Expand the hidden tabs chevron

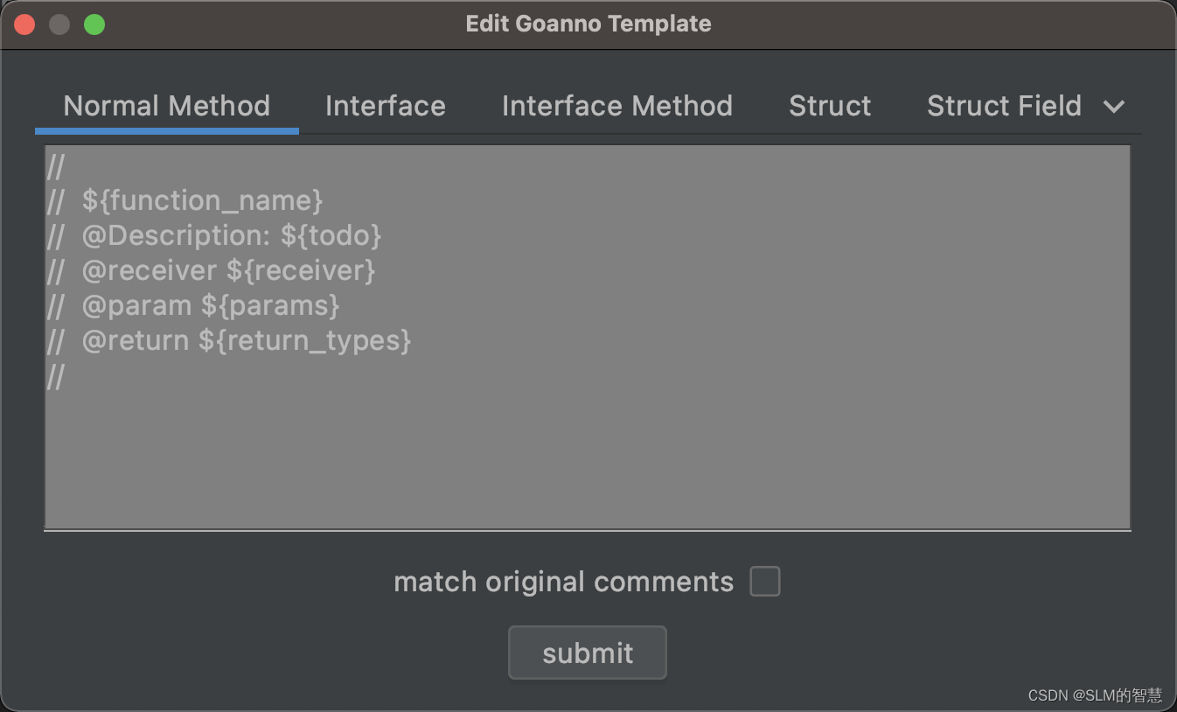[x=1114, y=107]
